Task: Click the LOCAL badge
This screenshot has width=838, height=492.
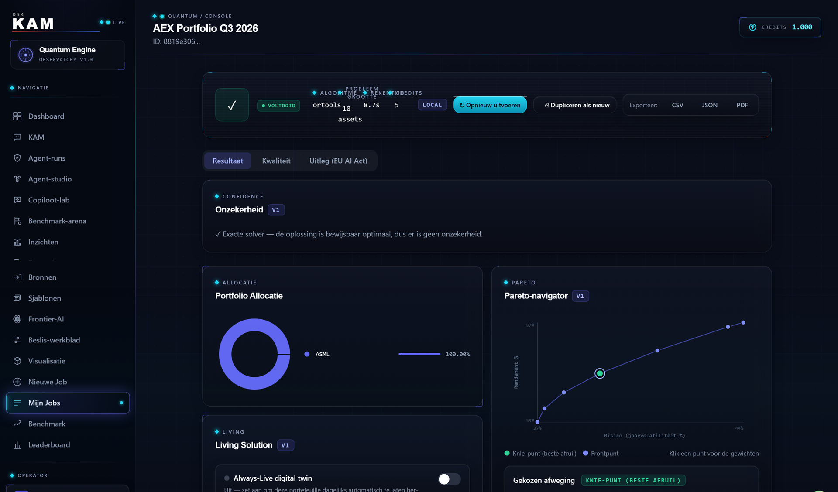Action: click(432, 105)
